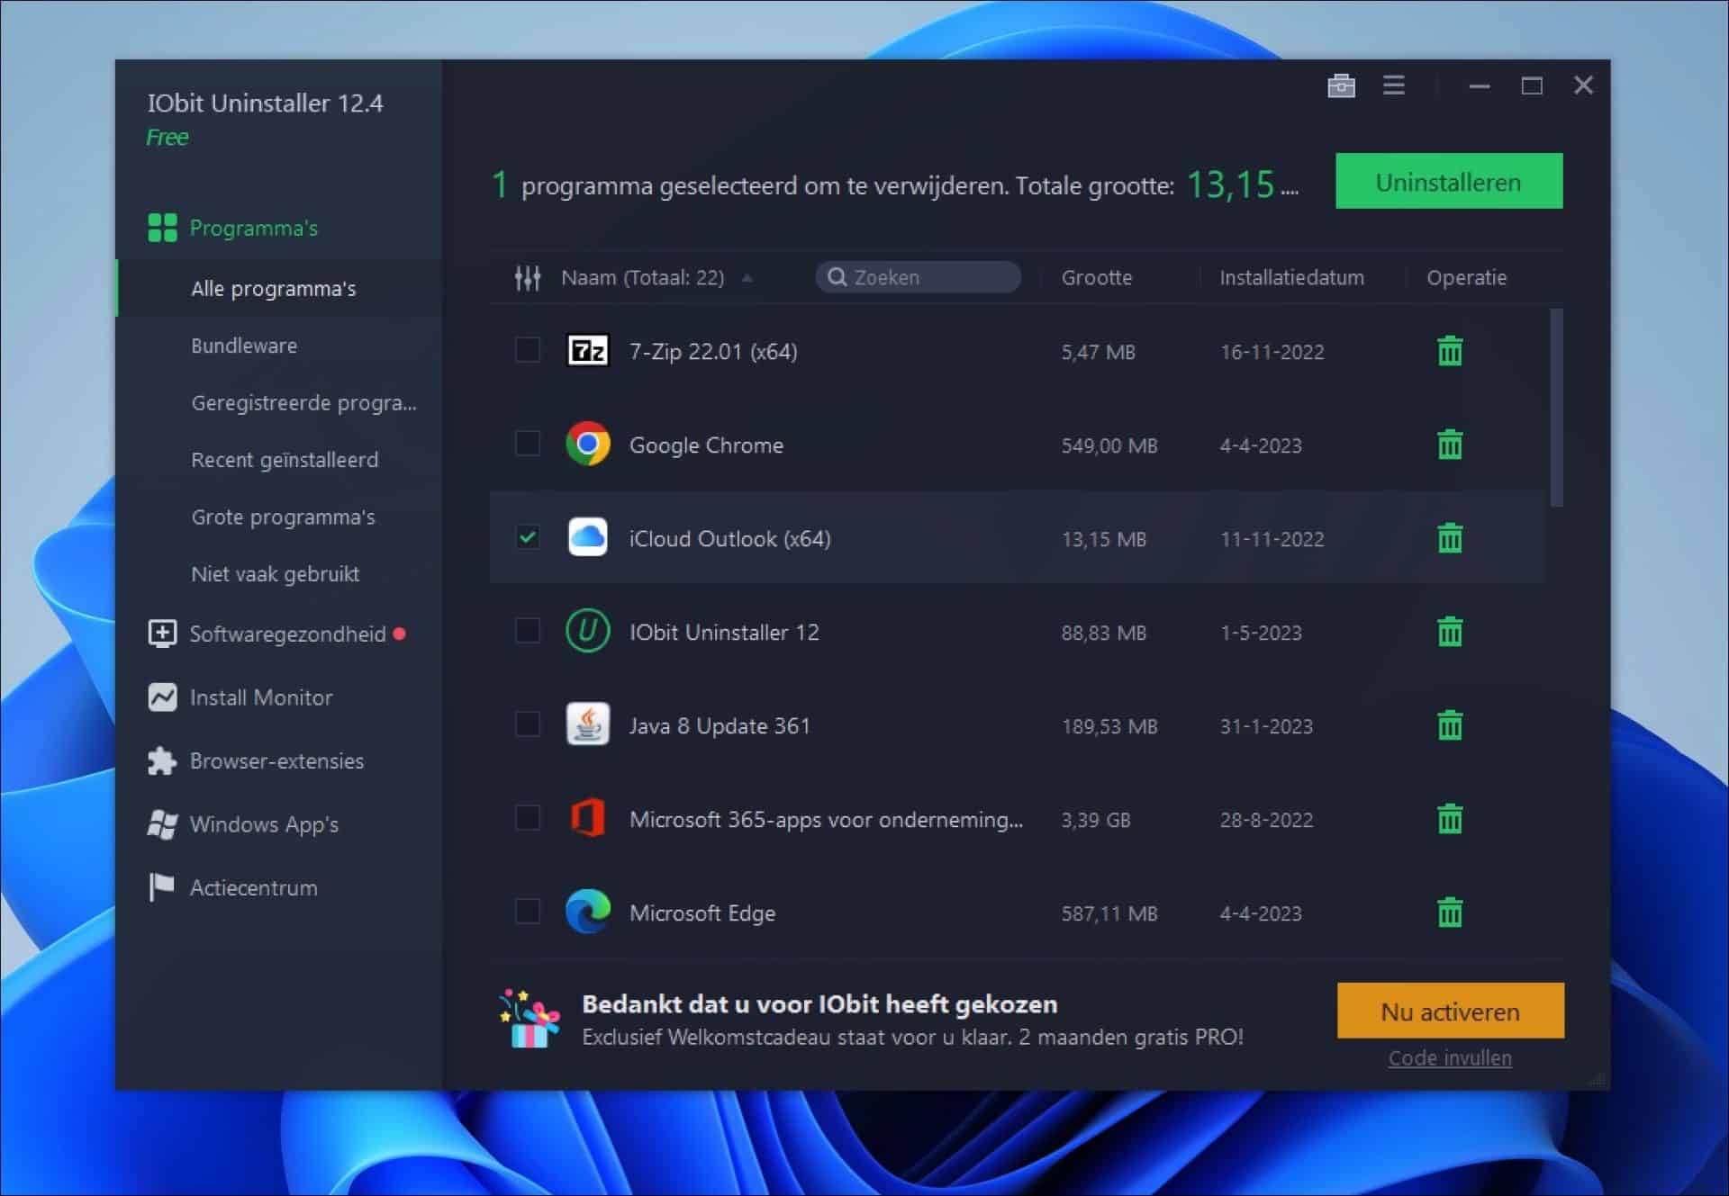Select the Microsoft Edge row name
Screen dimensions: 1729x1196
coord(702,913)
